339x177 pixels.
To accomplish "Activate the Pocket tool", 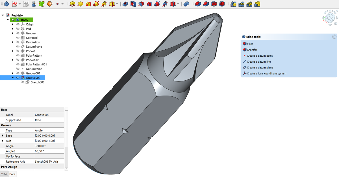I will pyautogui.click(x=126, y=4).
